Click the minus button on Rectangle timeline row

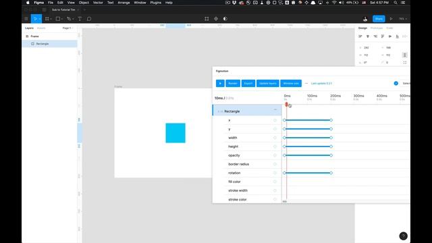coord(275,109)
